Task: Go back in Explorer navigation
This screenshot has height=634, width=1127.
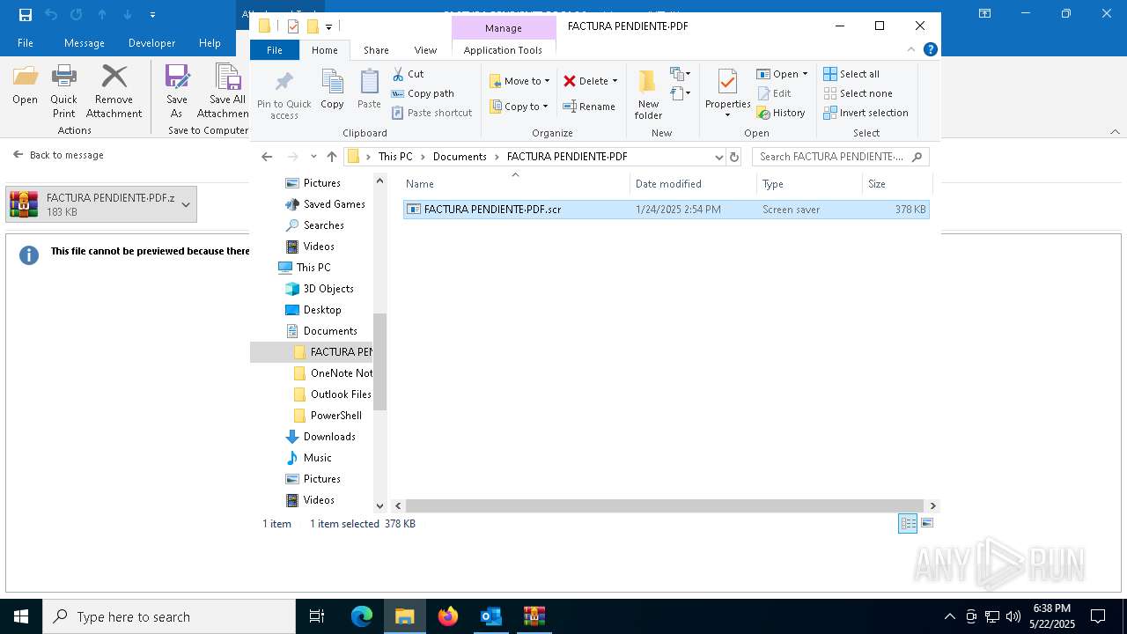Action: (x=267, y=157)
